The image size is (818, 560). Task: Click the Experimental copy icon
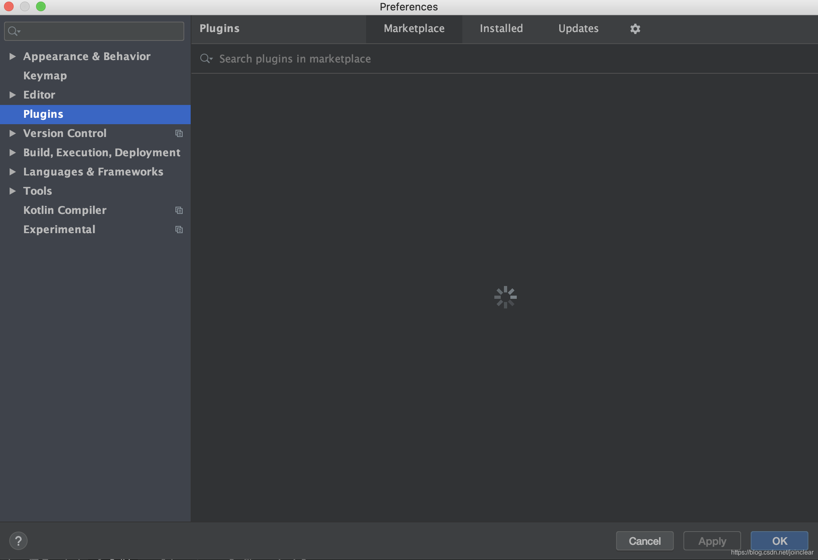[x=179, y=230]
